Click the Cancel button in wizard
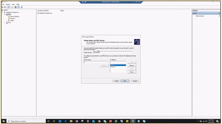Screen dimensions: 222x124 (x=135, y=81)
